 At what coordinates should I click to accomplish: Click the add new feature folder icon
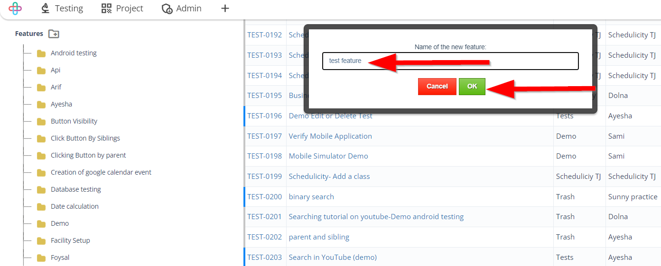pos(54,34)
